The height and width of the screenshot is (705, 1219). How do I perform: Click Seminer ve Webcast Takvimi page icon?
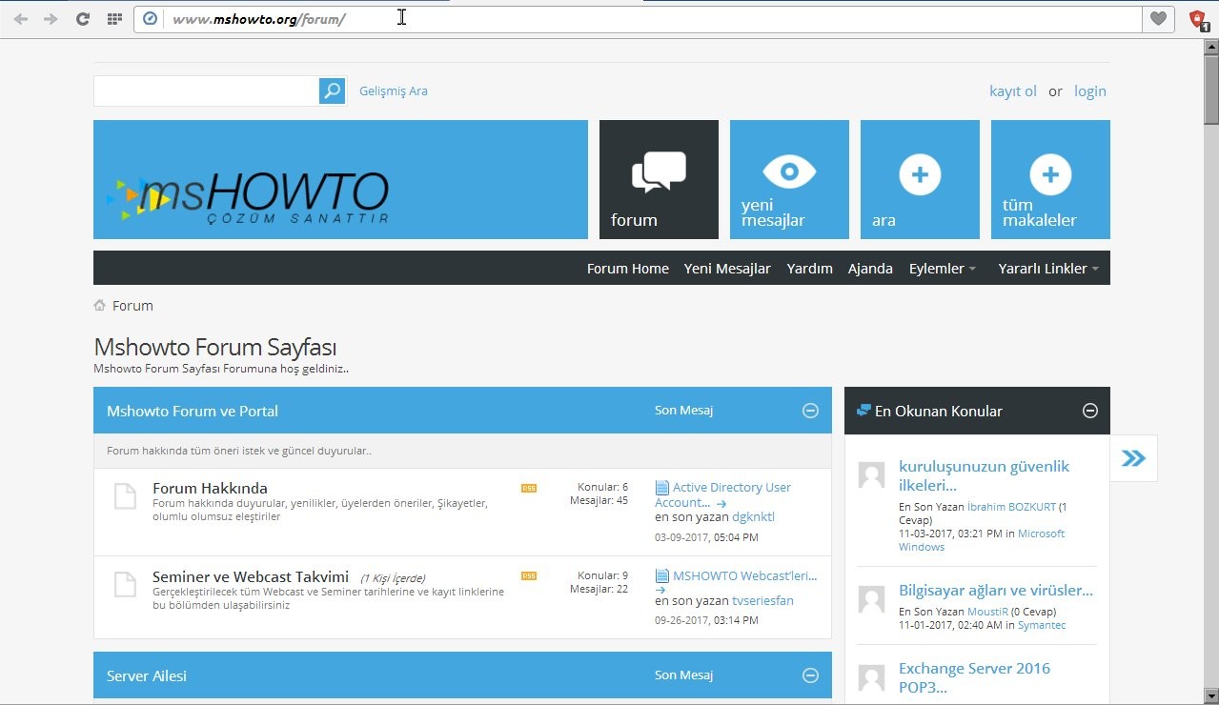[x=126, y=584]
